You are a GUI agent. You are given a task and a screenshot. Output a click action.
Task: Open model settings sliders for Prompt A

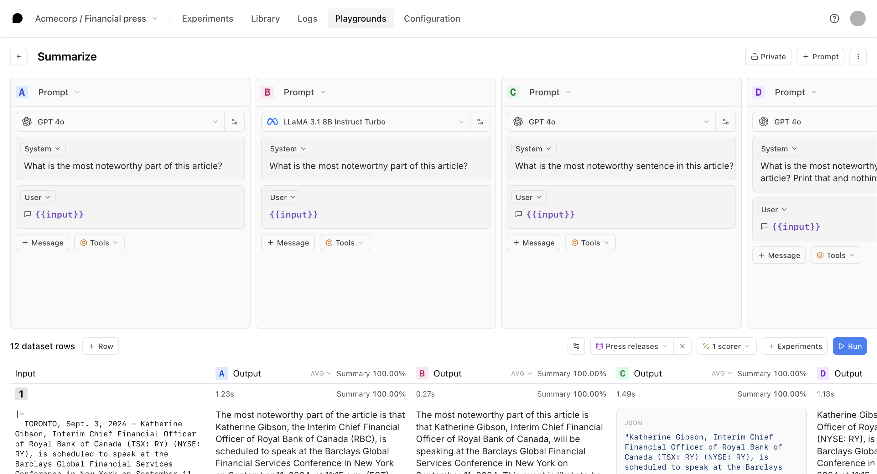coord(235,122)
